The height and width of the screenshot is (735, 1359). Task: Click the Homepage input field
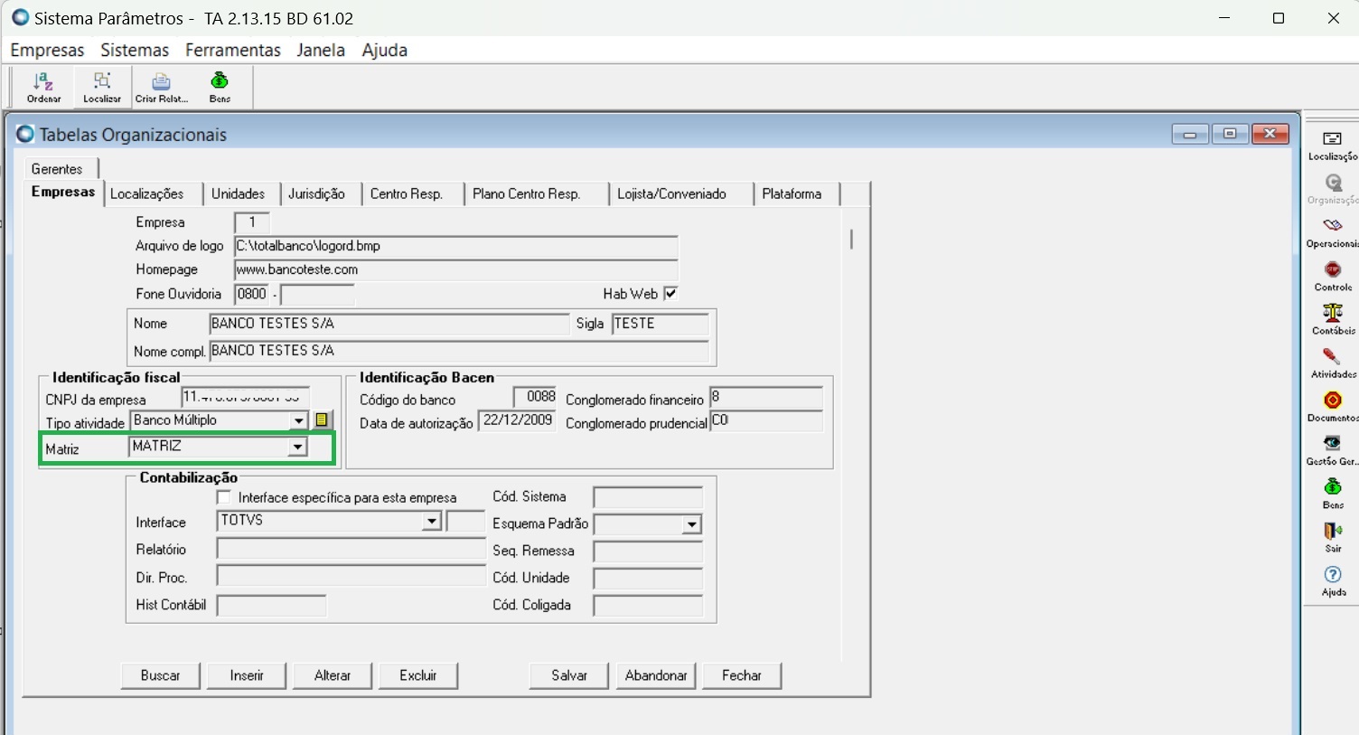point(456,269)
